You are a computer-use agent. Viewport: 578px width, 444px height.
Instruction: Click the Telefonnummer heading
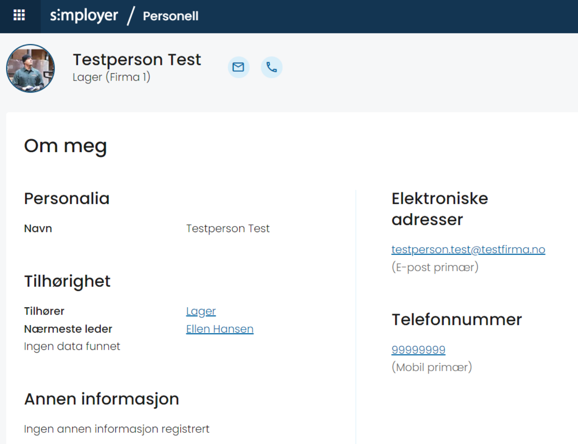457,320
